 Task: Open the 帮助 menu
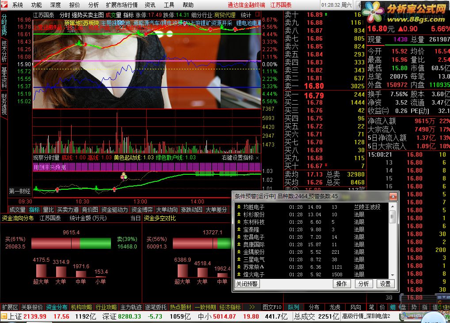tap(188, 5)
